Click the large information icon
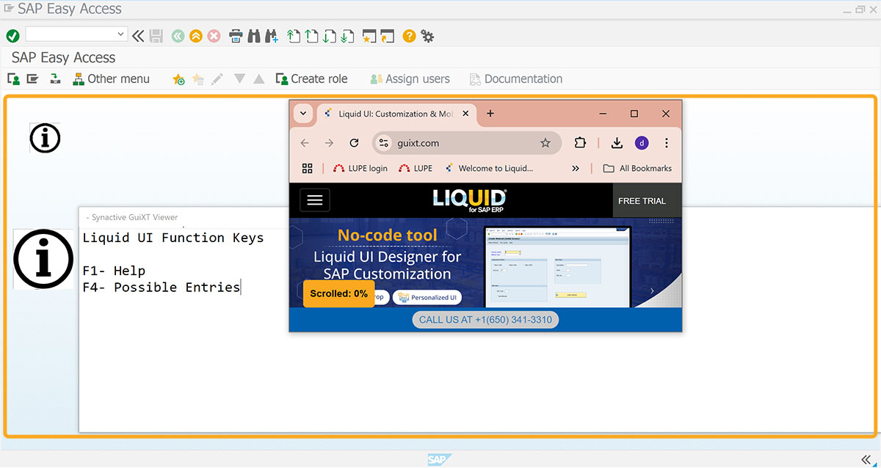 point(44,259)
